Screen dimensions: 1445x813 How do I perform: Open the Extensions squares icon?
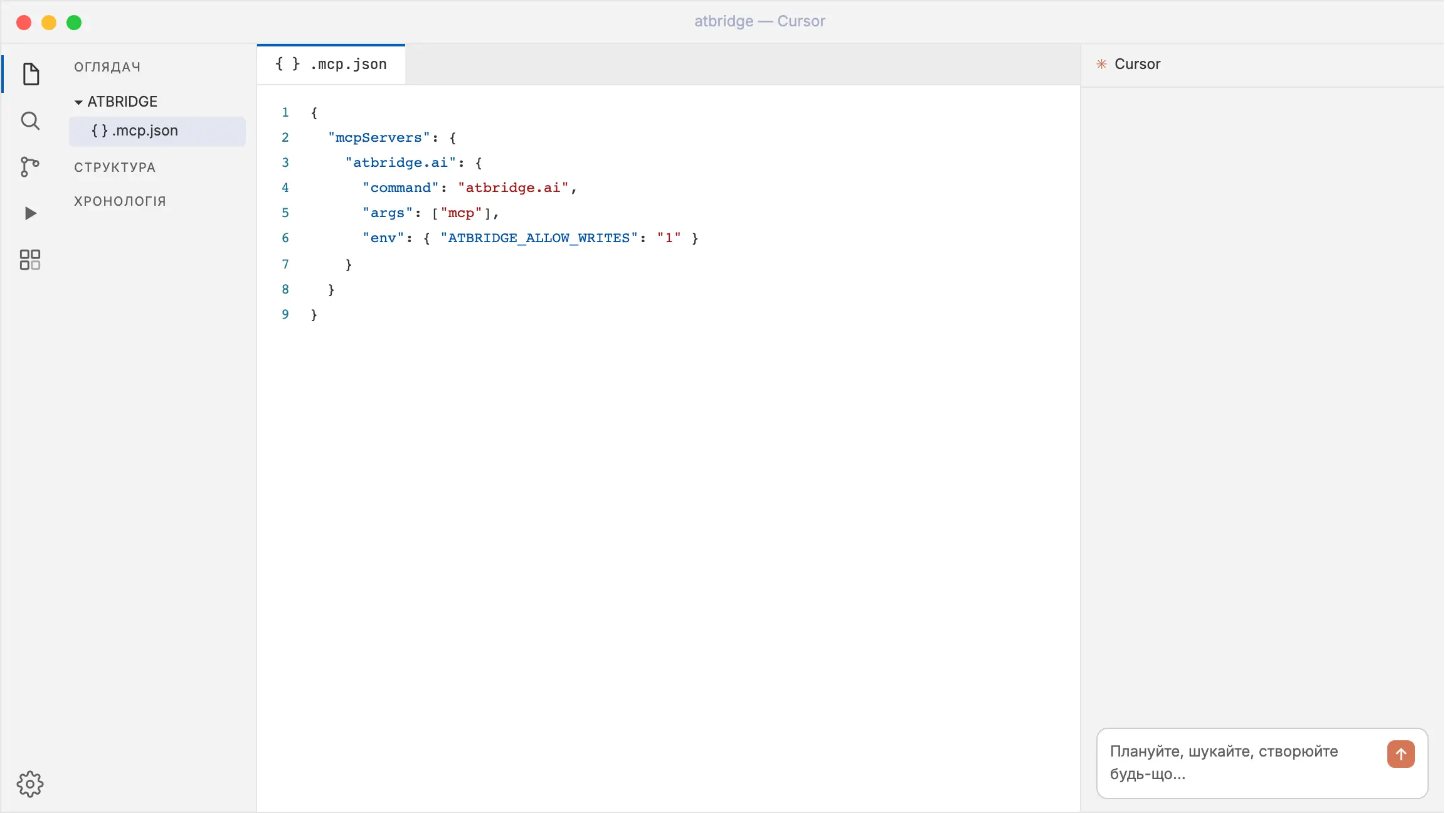pos(30,260)
